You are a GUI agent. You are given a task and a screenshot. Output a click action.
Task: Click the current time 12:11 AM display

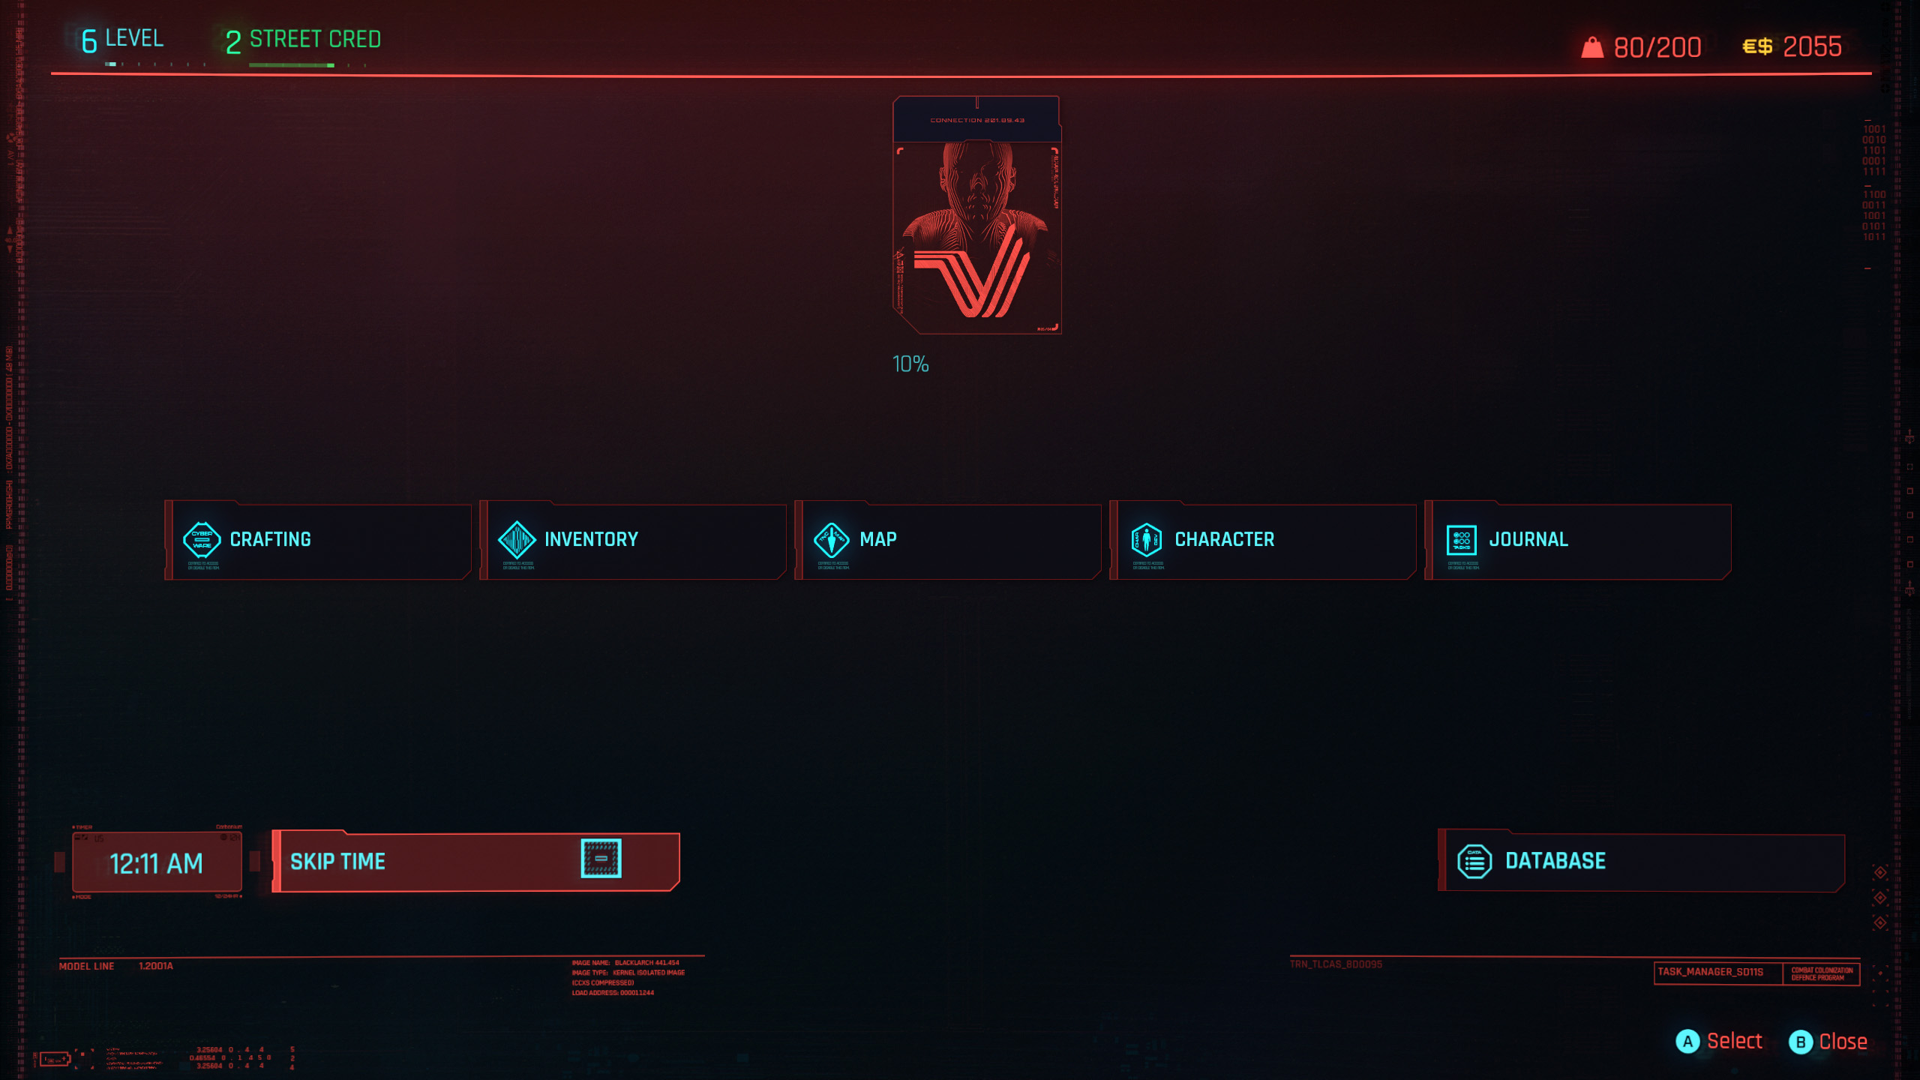pyautogui.click(x=157, y=862)
